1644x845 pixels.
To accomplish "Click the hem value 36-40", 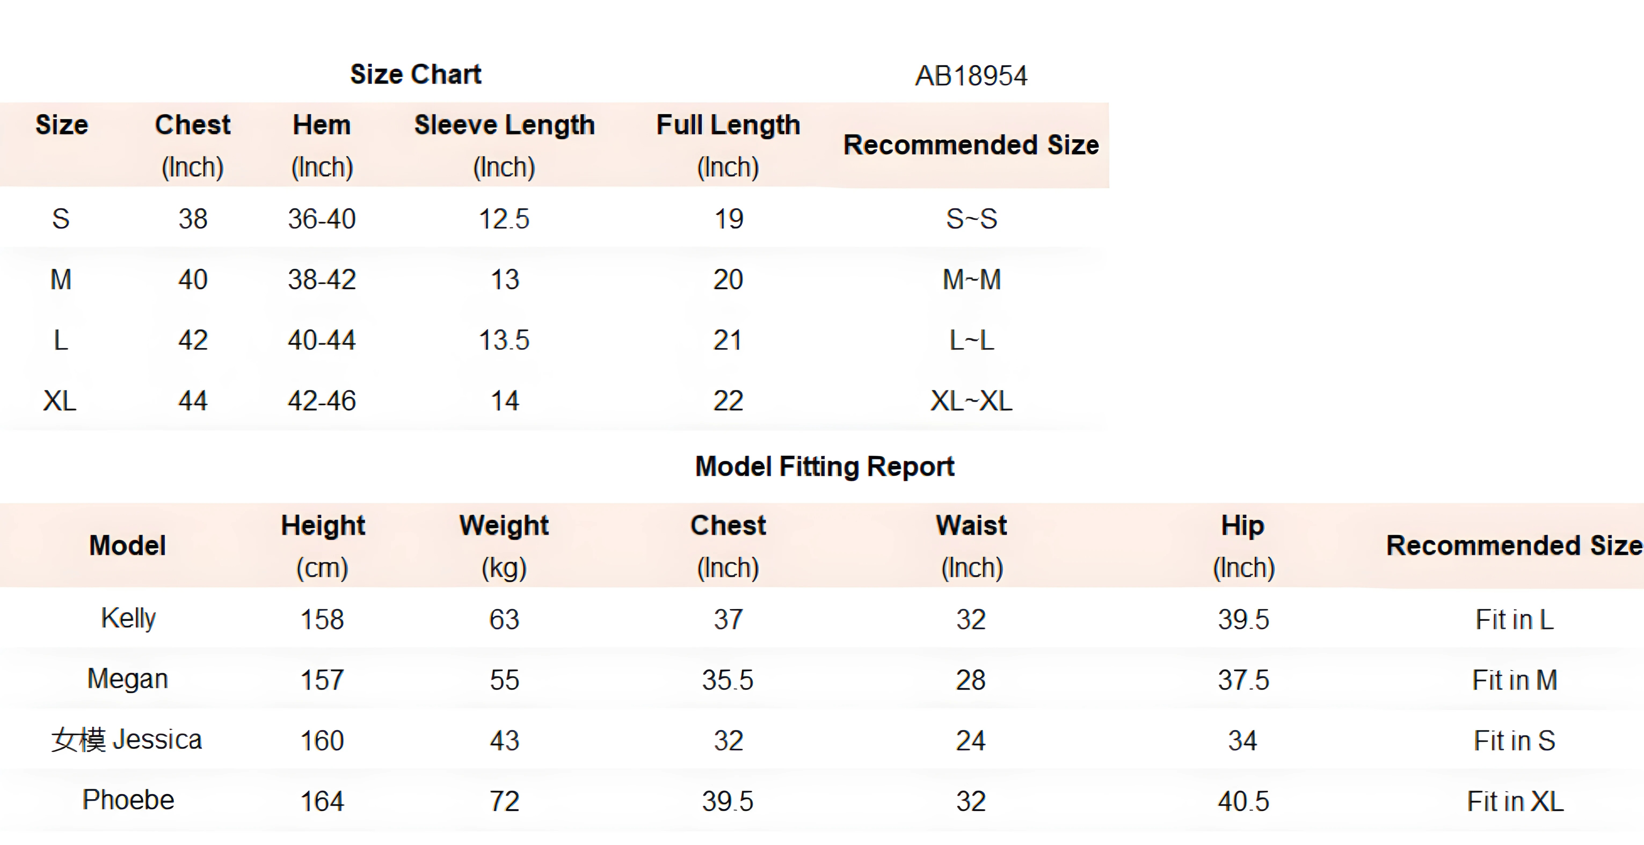I will (322, 219).
